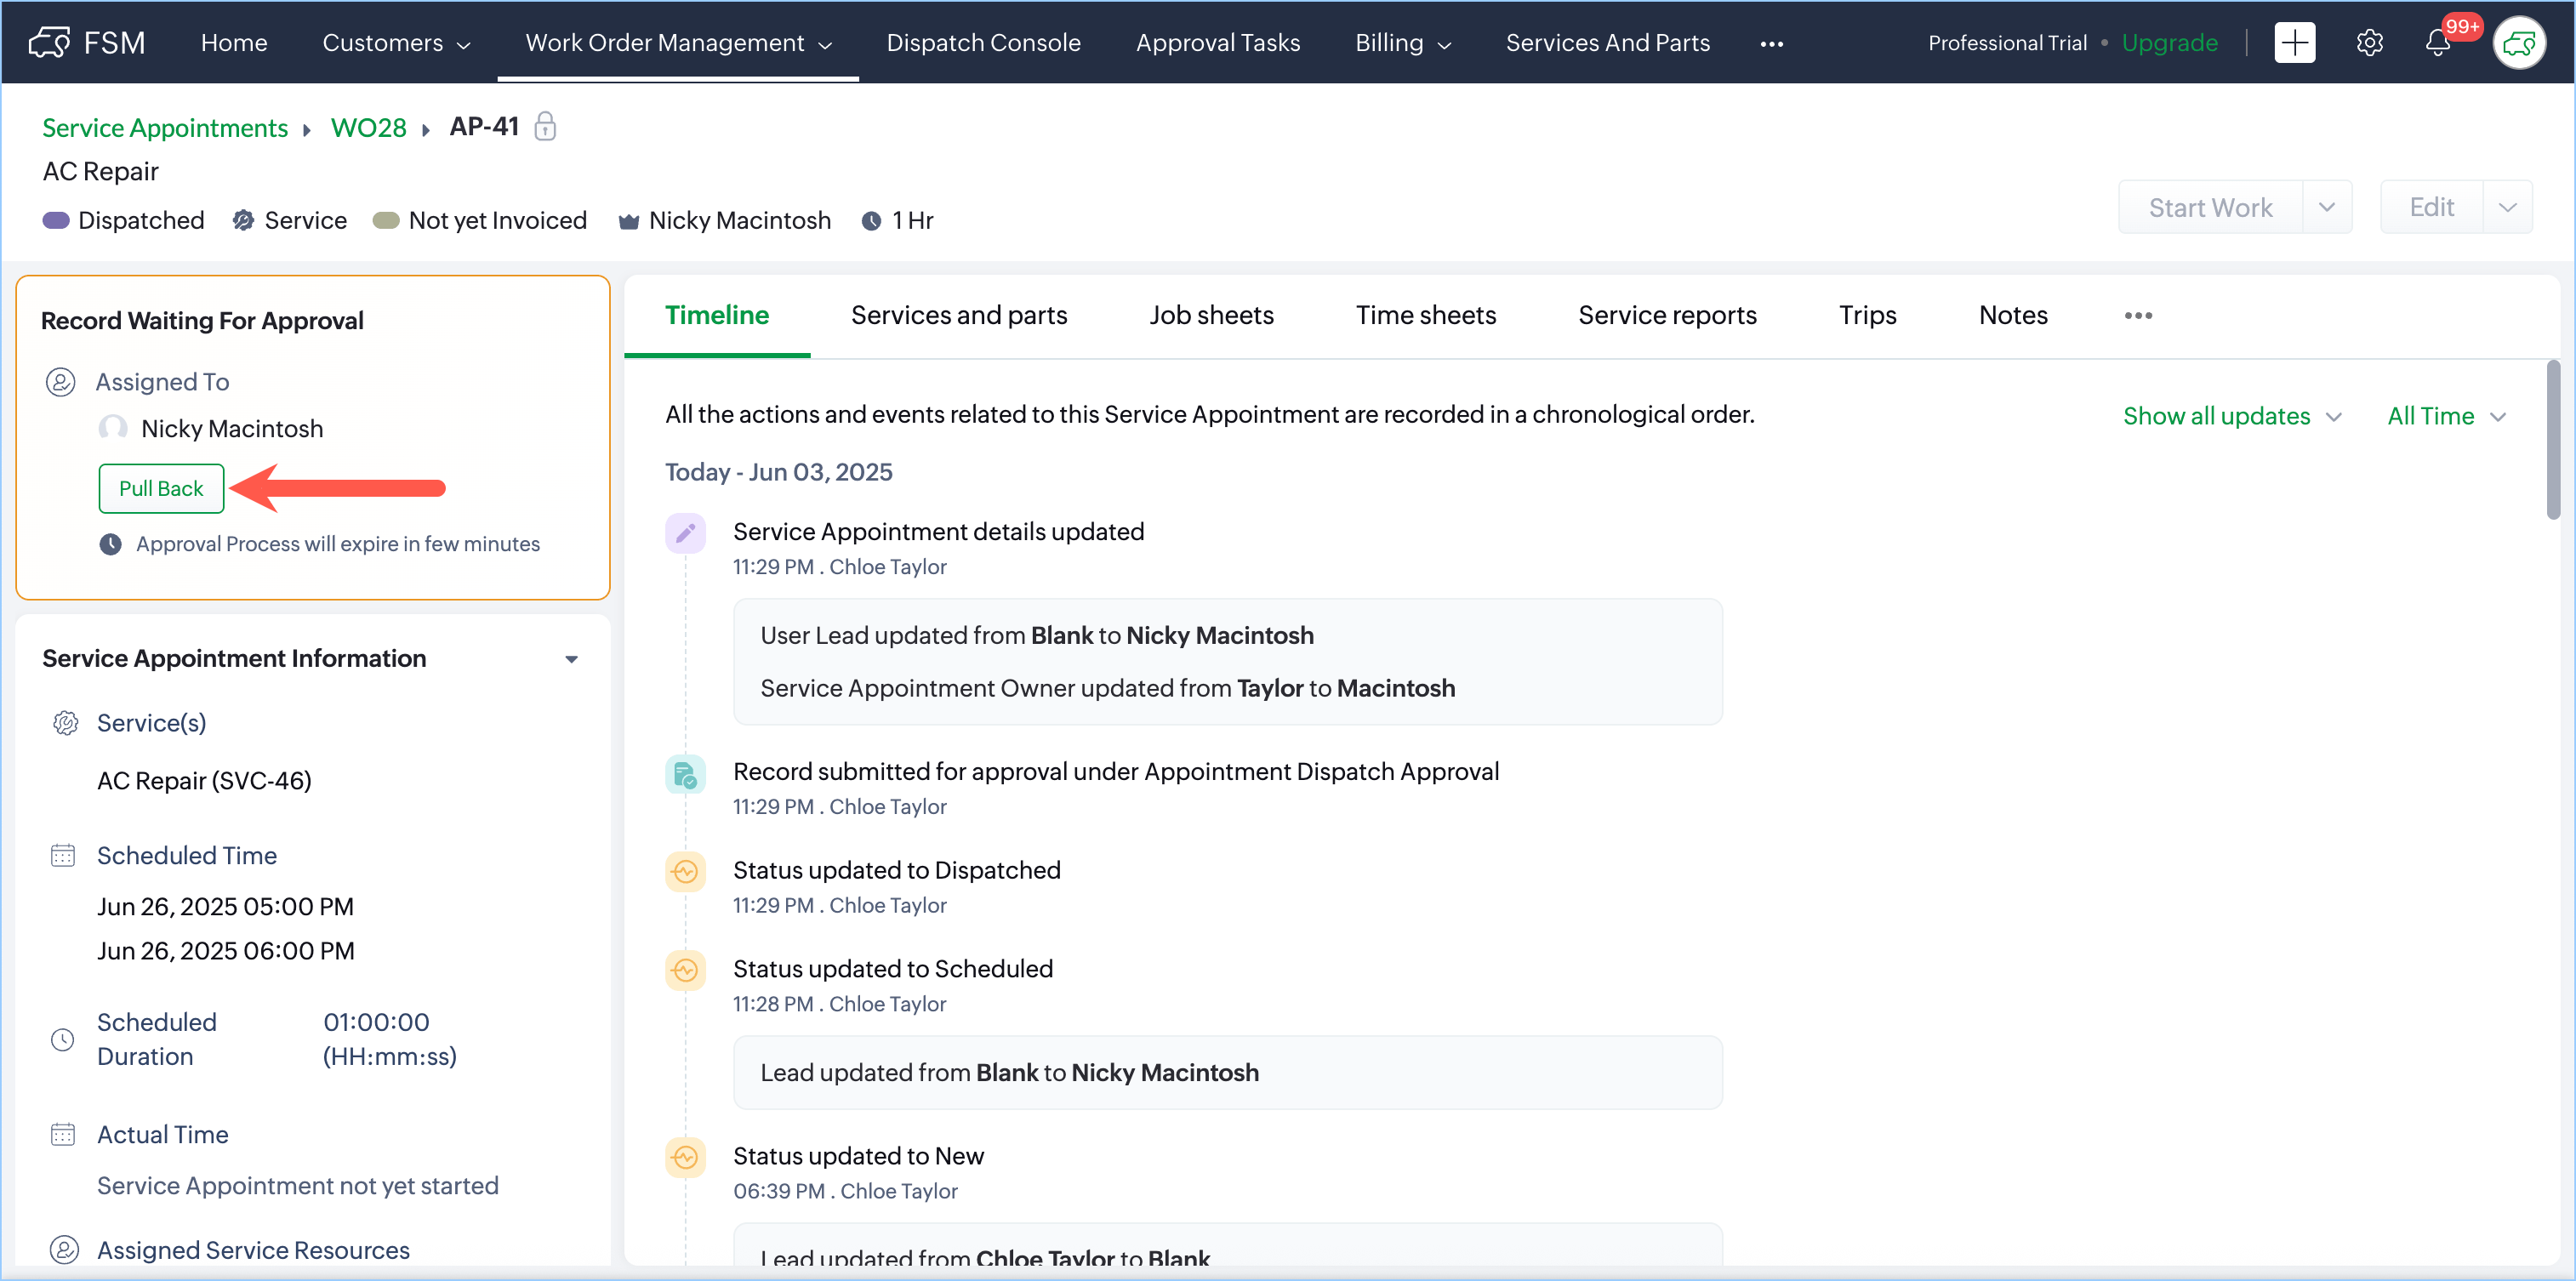This screenshot has width=2576, height=1281.
Task: Click the FSM logo icon
Action: pyautogui.click(x=49, y=43)
